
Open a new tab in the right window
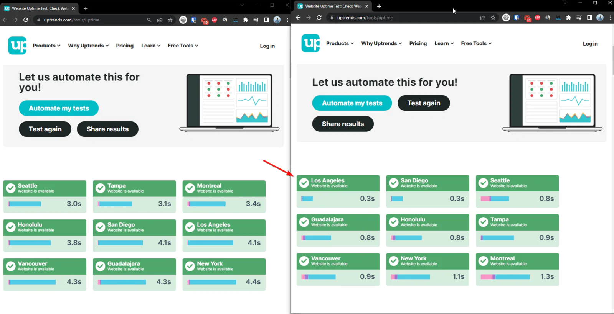(379, 6)
